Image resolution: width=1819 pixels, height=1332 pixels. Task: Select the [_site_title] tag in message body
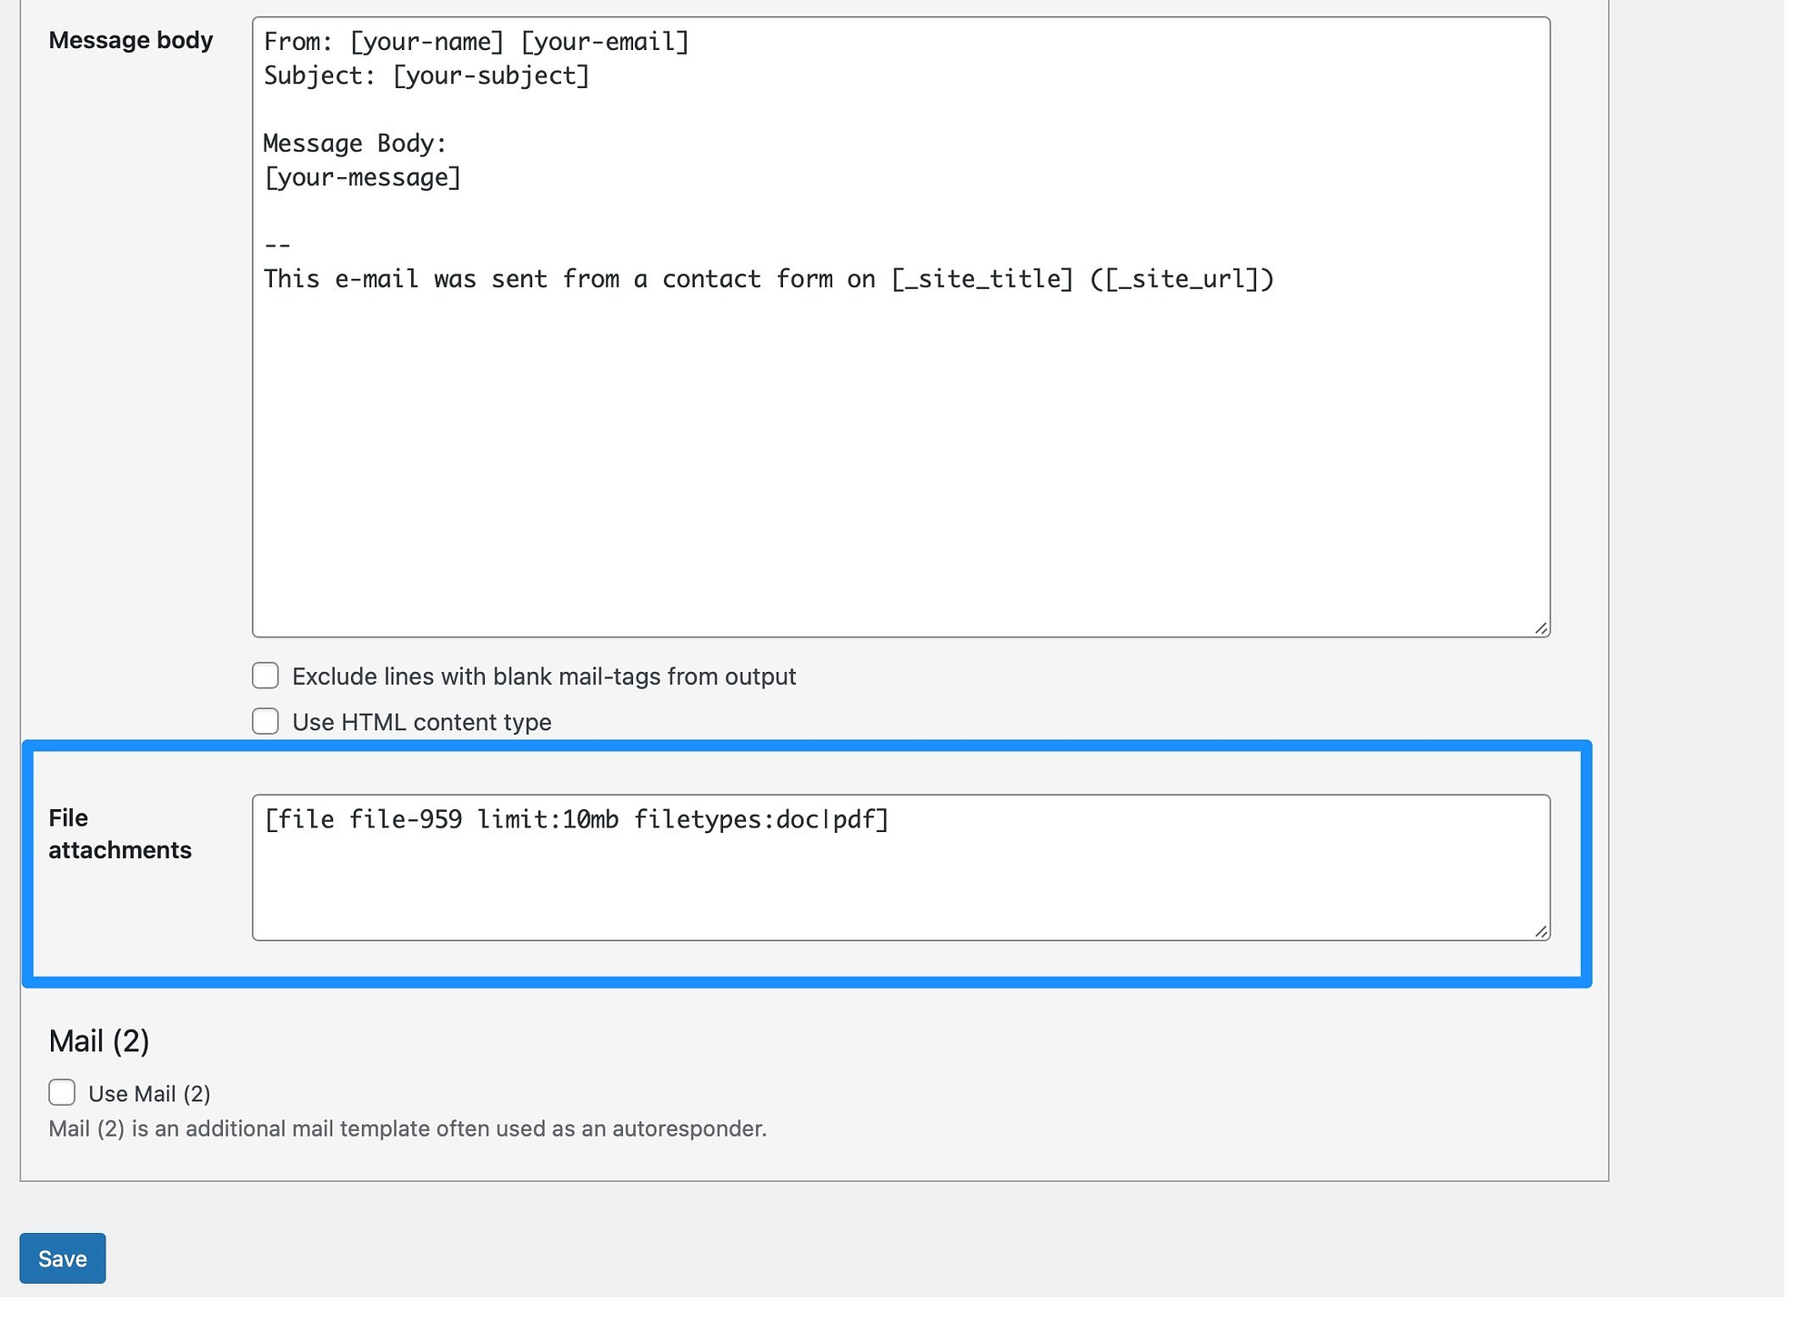pos(979,278)
